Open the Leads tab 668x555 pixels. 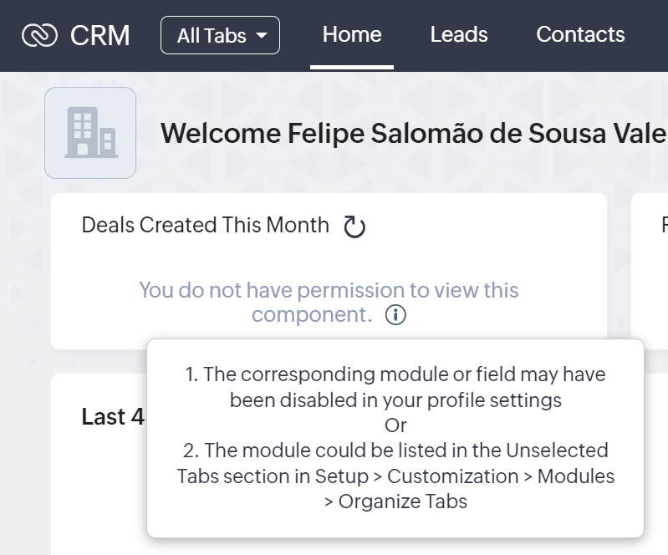pyautogui.click(x=459, y=34)
